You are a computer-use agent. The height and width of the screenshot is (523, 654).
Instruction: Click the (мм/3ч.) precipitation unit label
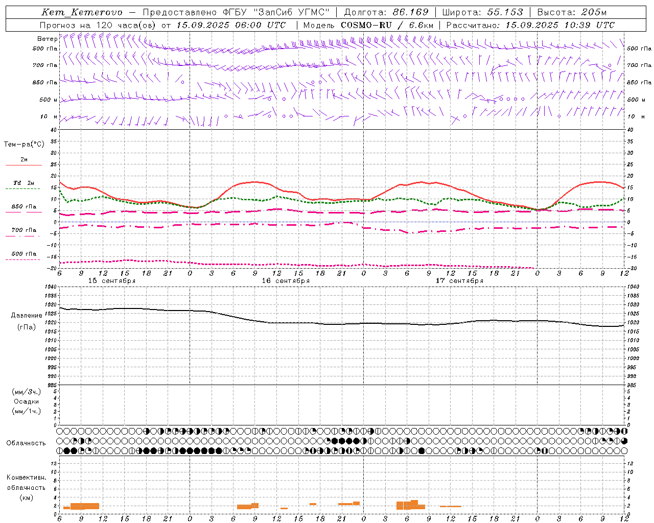click(x=27, y=392)
